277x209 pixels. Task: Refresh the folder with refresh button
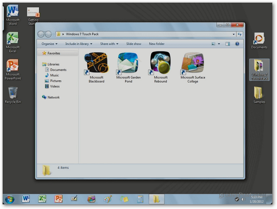click(240, 34)
